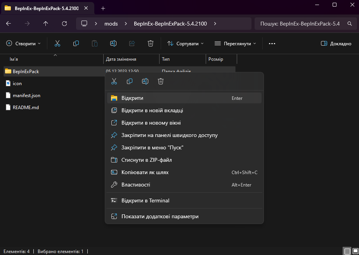This screenshot has height=255, width=359.
Task: Navigate up one folder level
Action: point(46,24)
